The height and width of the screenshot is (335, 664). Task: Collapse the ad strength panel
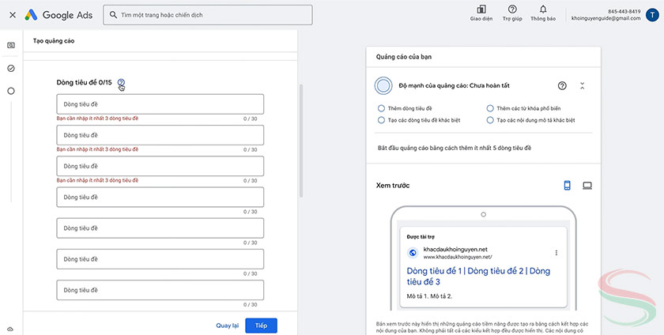[583, 85]
